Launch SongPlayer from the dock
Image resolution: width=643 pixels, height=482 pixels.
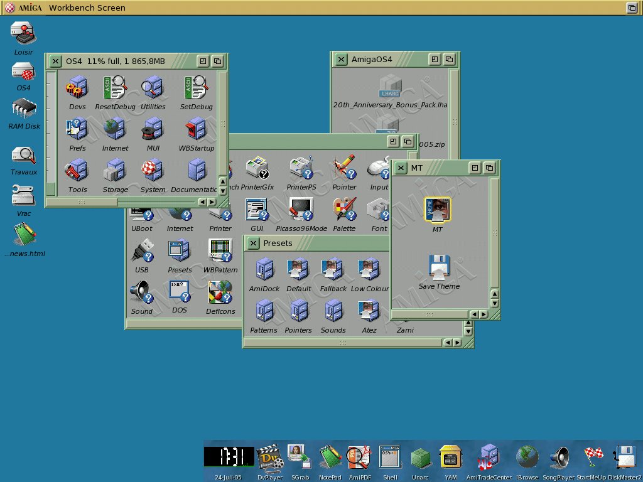pyautogui.click(x=559, y=458)
